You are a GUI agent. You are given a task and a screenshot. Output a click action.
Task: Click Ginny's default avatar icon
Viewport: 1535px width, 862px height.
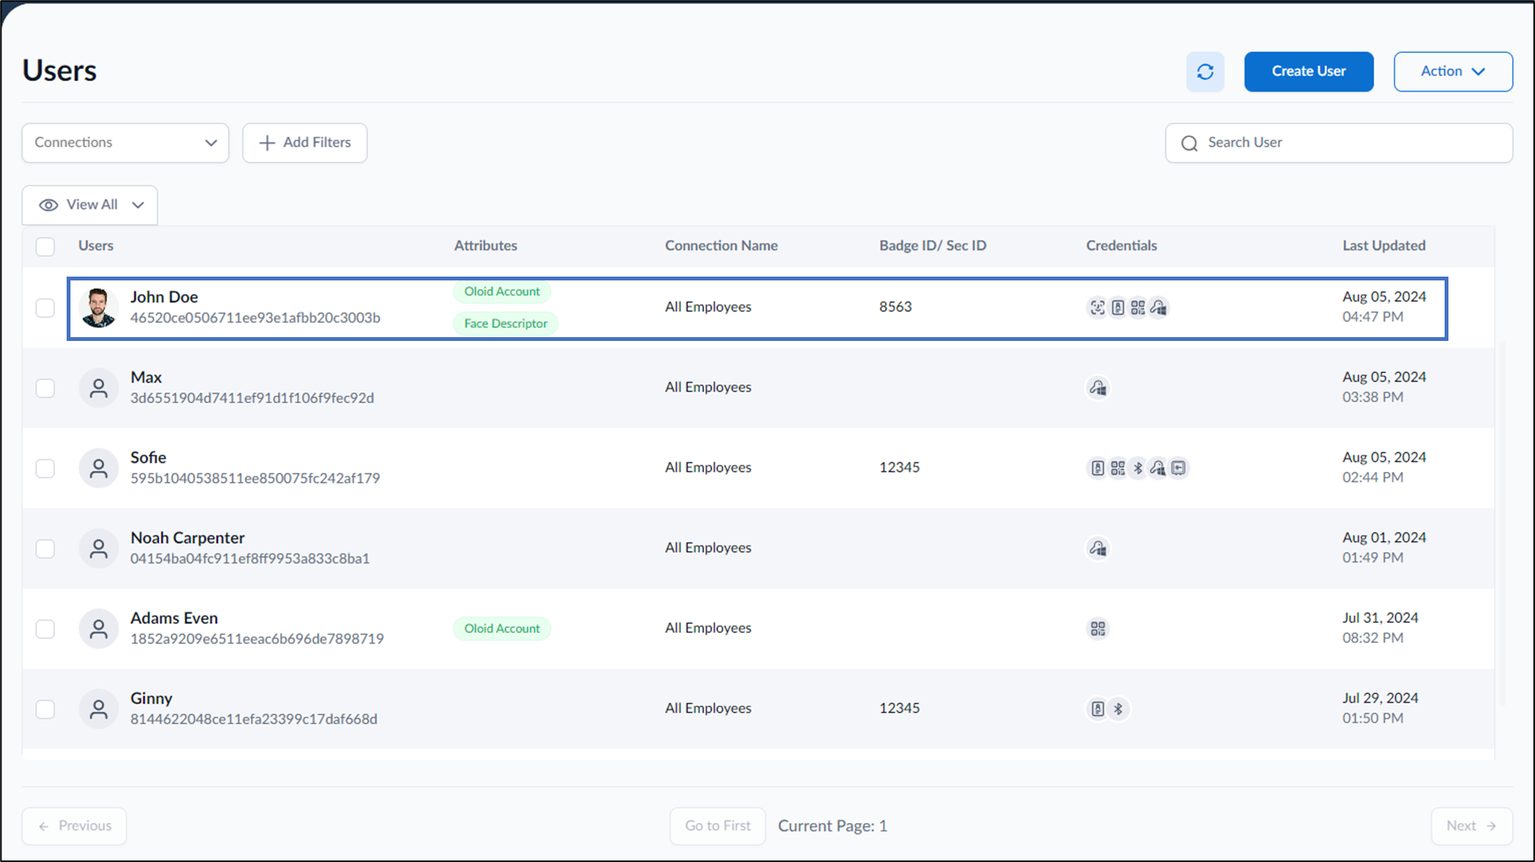(x=98, y=709)
